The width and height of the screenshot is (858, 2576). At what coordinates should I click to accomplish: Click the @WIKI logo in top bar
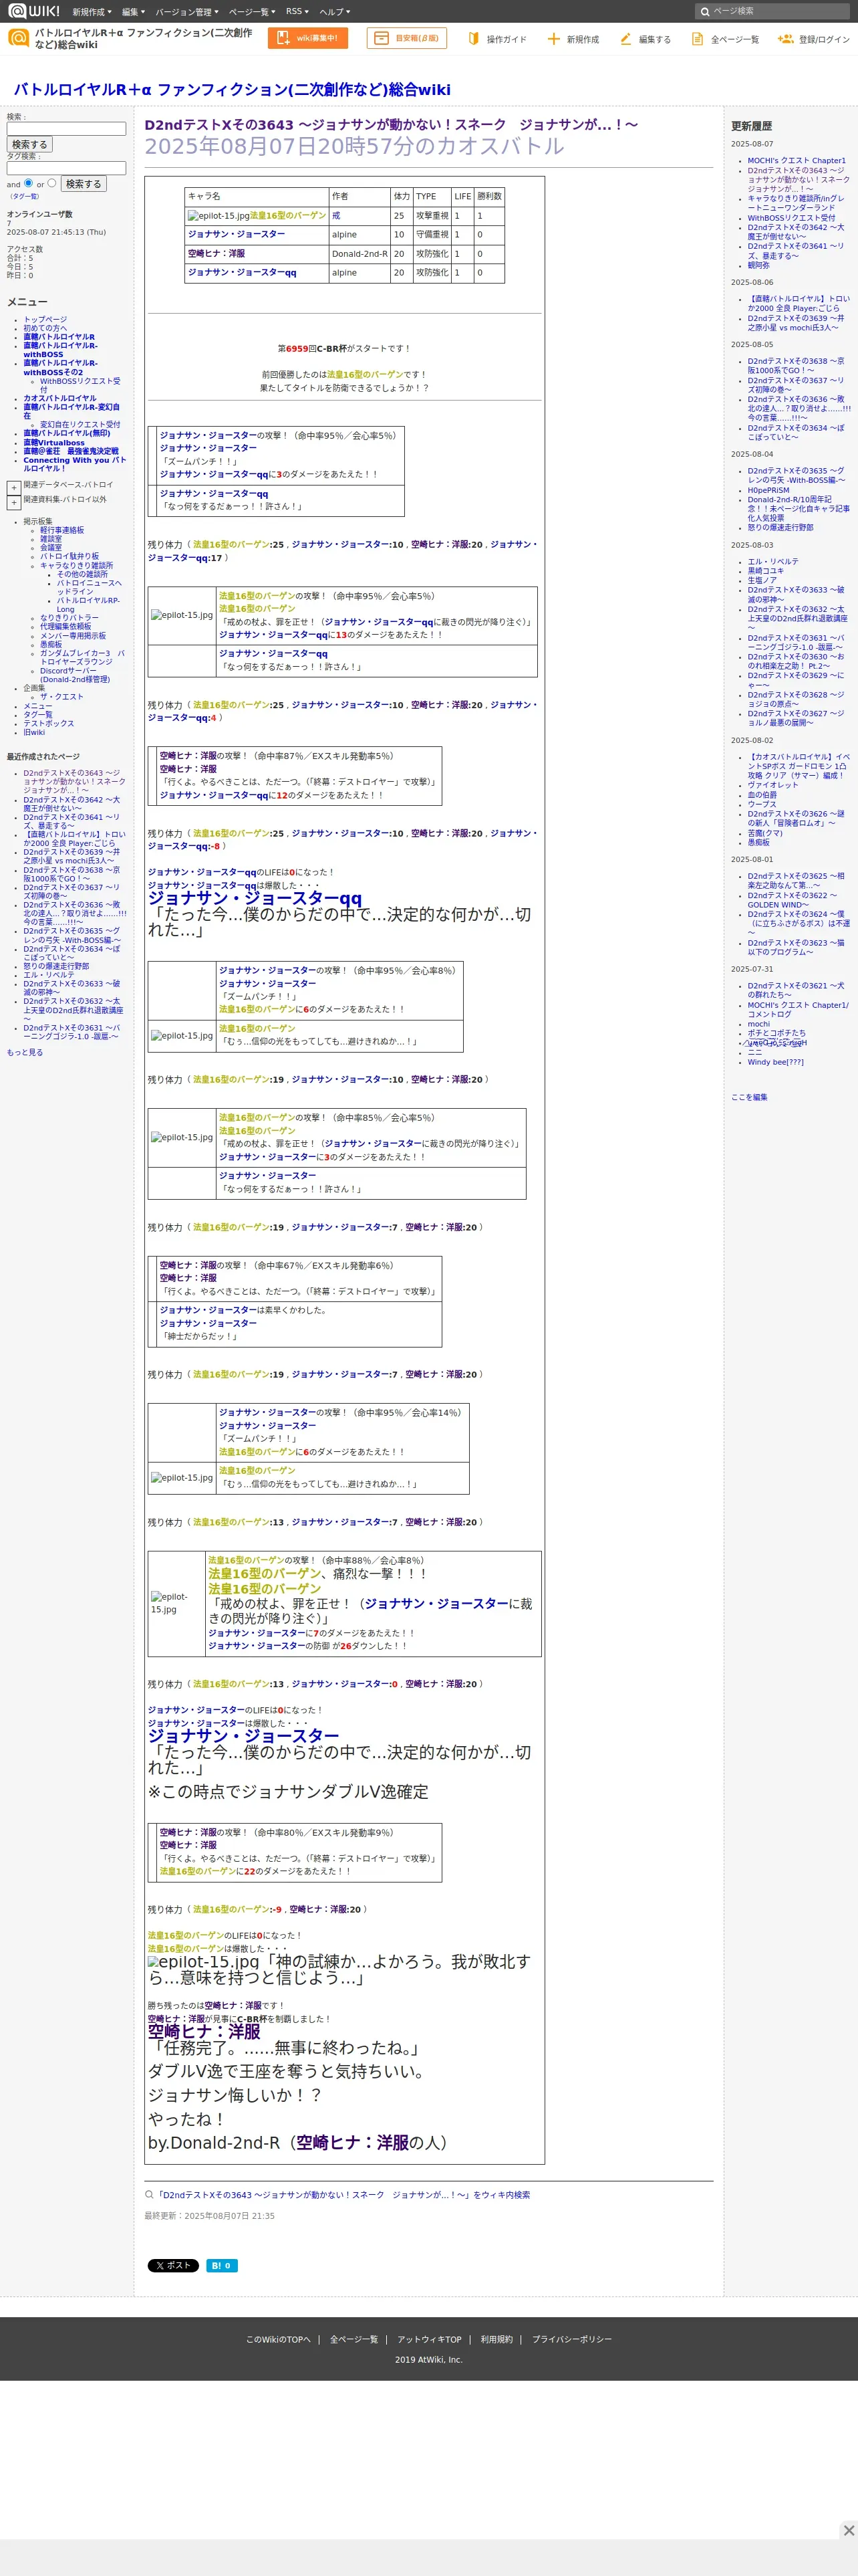tap(34, 11)
